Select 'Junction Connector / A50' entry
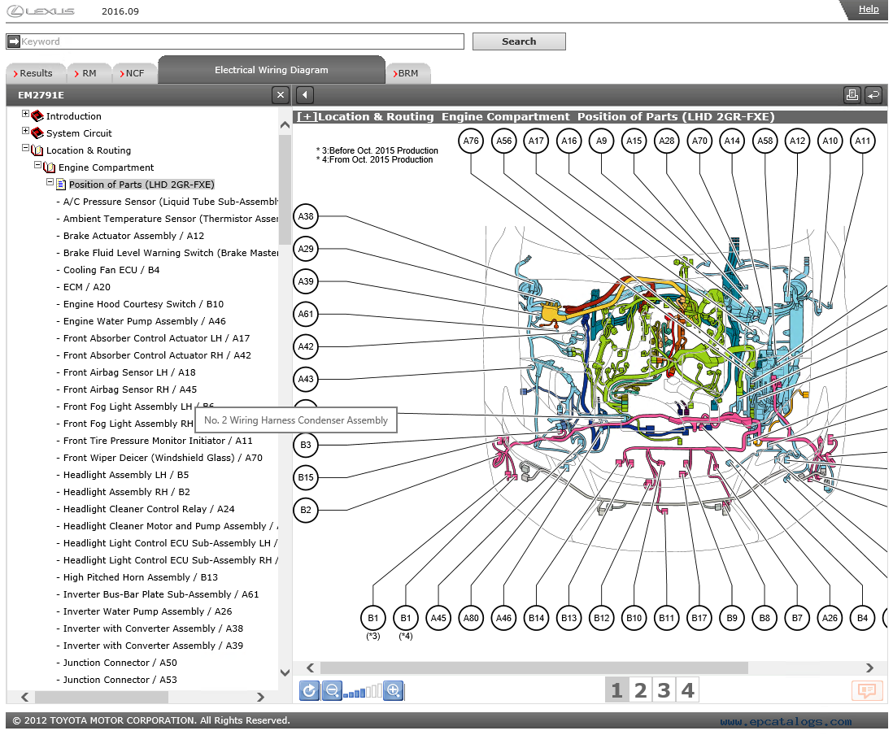 tap(120, 663)
